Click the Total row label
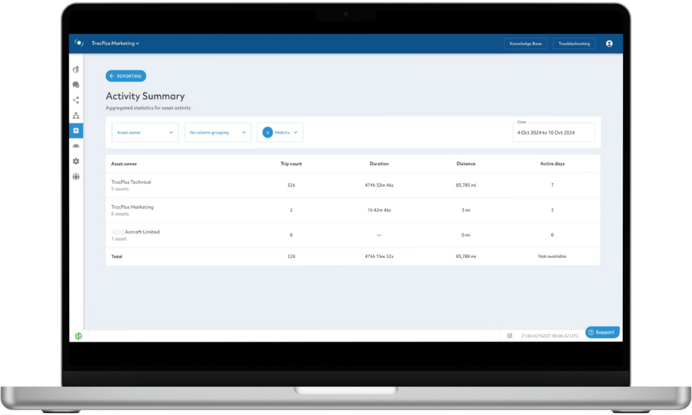 click(x=116, y=256)
